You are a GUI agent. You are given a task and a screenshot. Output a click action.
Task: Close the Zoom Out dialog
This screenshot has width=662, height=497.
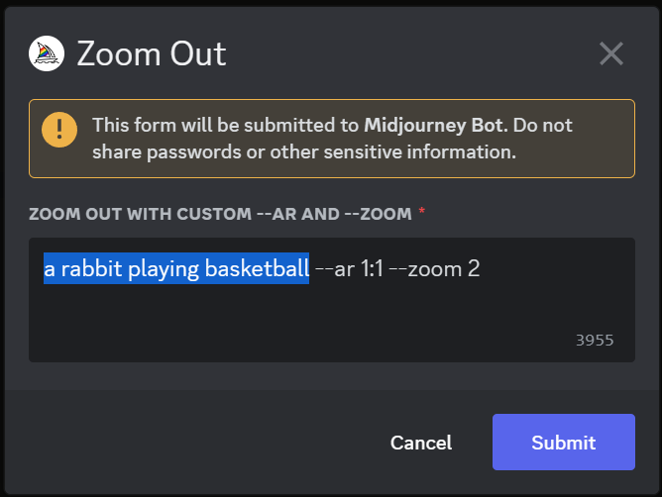click(x=610, y=53)
